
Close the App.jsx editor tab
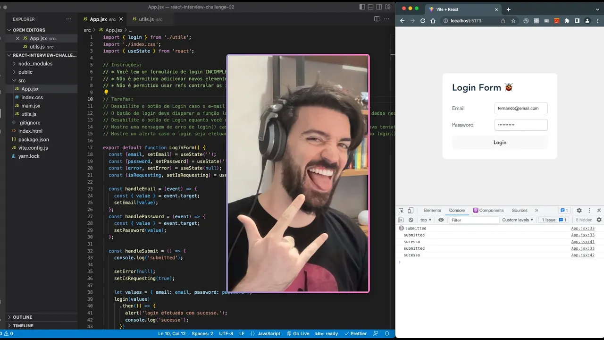coord(121,19)
